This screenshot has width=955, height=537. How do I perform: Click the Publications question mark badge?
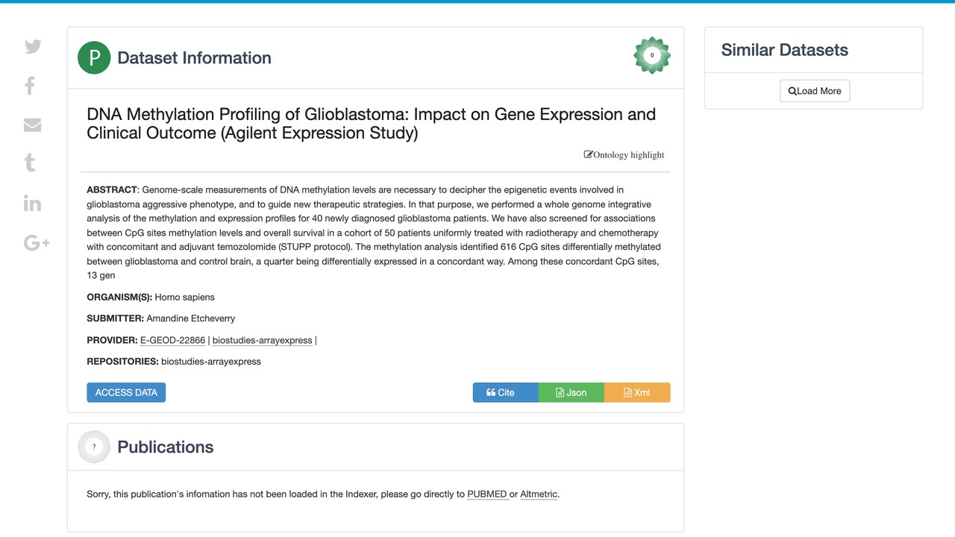point(94,447)
